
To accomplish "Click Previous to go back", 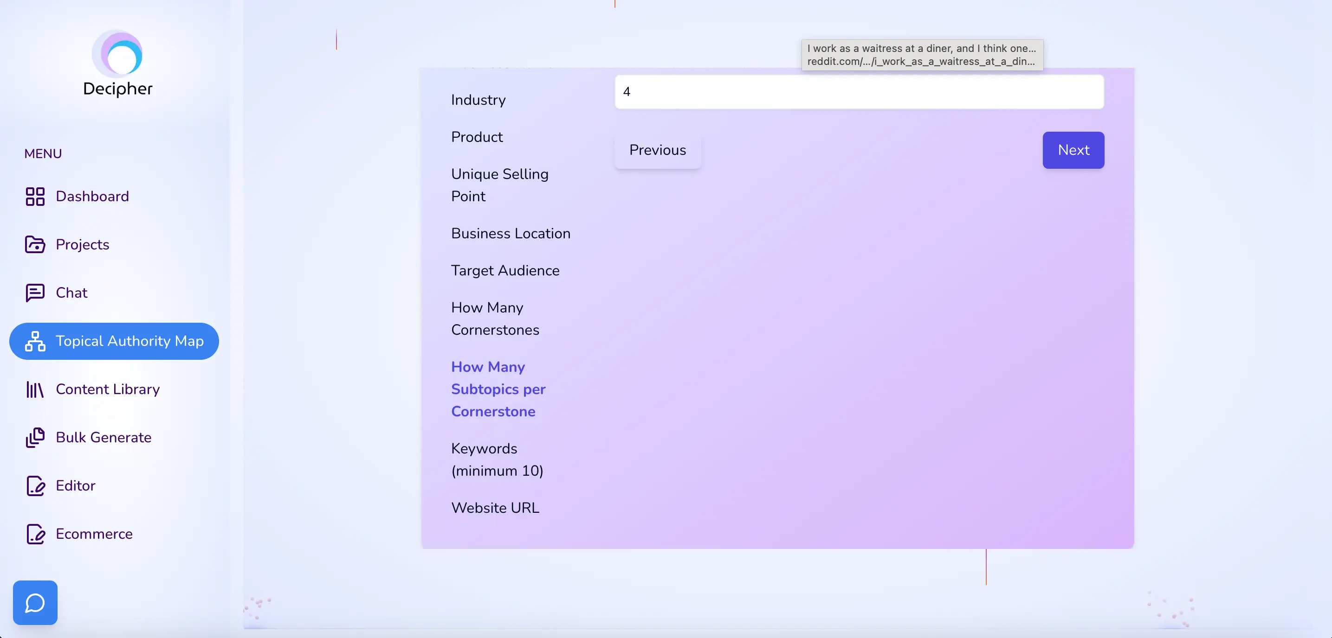I will pos(658,149).
